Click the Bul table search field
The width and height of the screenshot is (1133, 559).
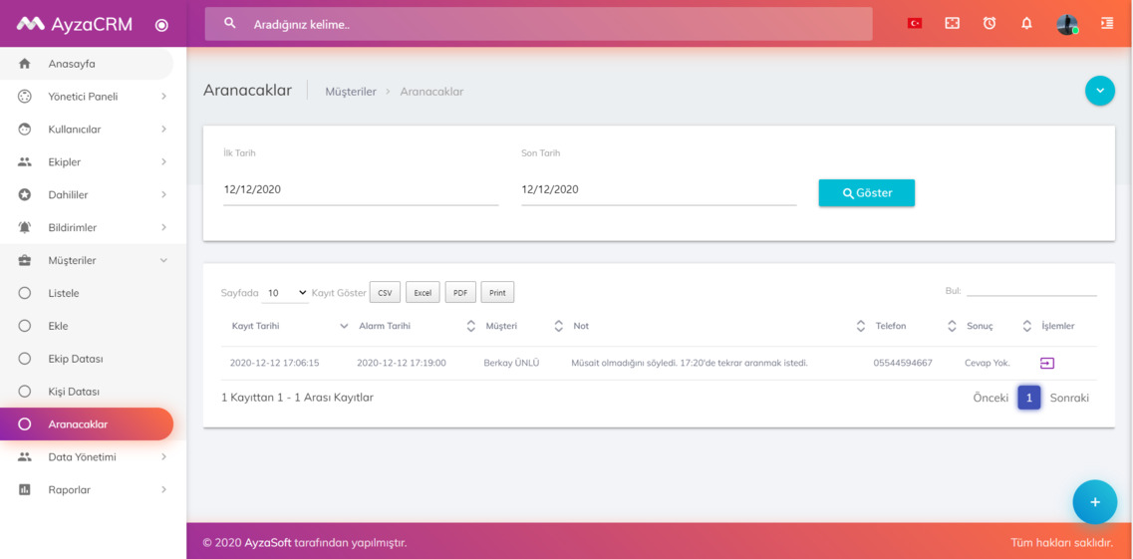point(1030,290)
